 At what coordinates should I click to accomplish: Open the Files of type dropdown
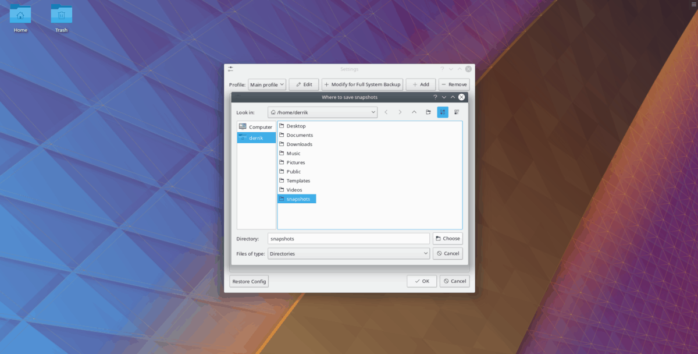tap(348, 253)
